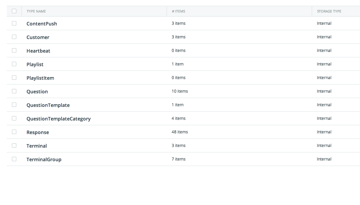Open the QuestionTemplateCategory type
Screen dimensions: 360x205
point(58,119)
